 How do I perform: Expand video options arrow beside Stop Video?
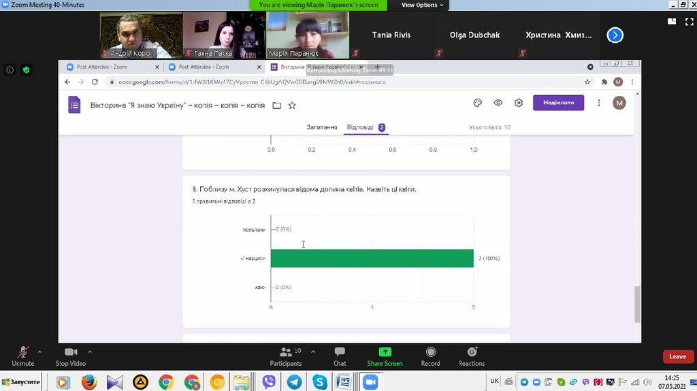pos(90,352)
